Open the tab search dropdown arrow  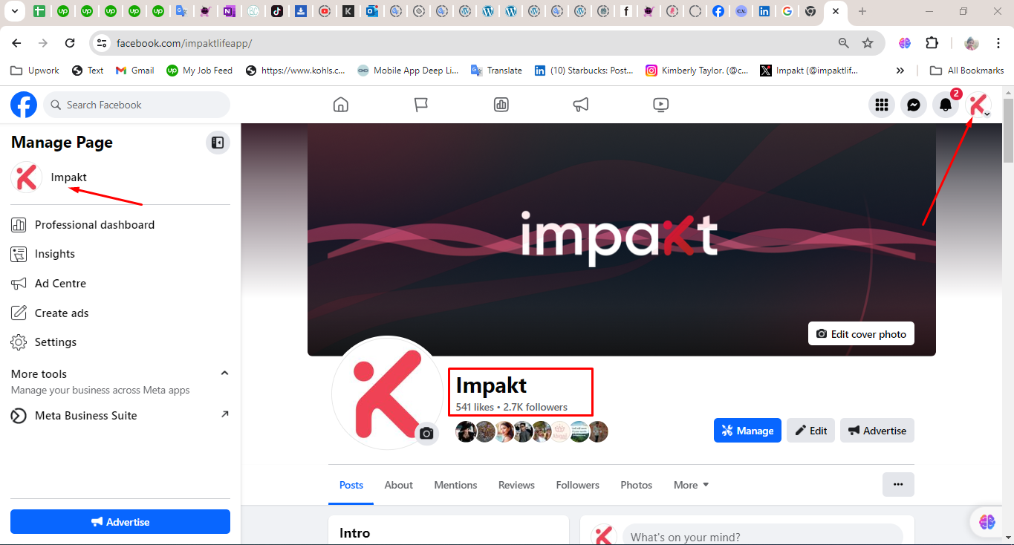click(15, 11)
